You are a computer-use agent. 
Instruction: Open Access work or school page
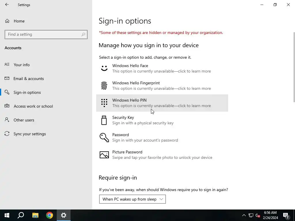(46, 106)
